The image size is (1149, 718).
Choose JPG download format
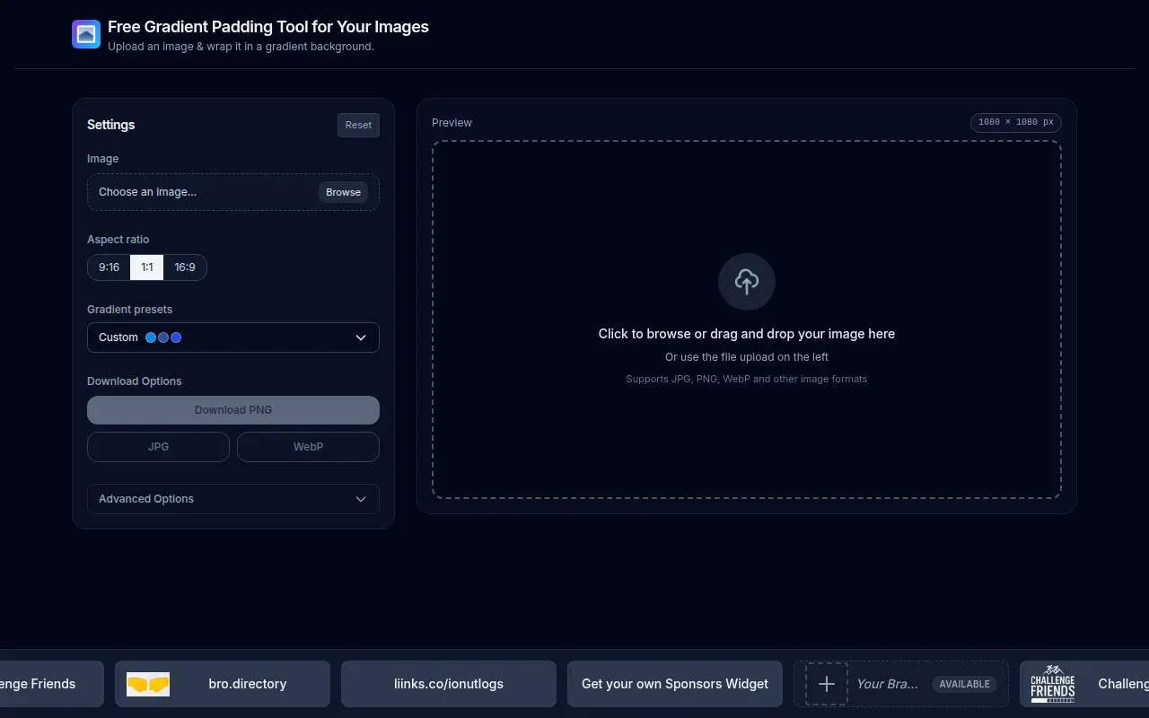tap(158, 447)
